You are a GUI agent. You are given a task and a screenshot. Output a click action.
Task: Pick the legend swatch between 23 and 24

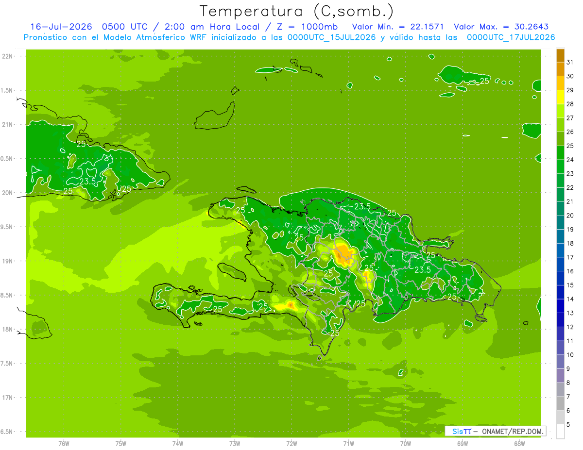pyautogui.click(x=560, y=167)
